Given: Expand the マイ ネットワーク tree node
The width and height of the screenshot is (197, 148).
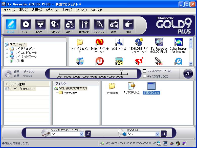Looking at the screenshot, I should point(7,57).
